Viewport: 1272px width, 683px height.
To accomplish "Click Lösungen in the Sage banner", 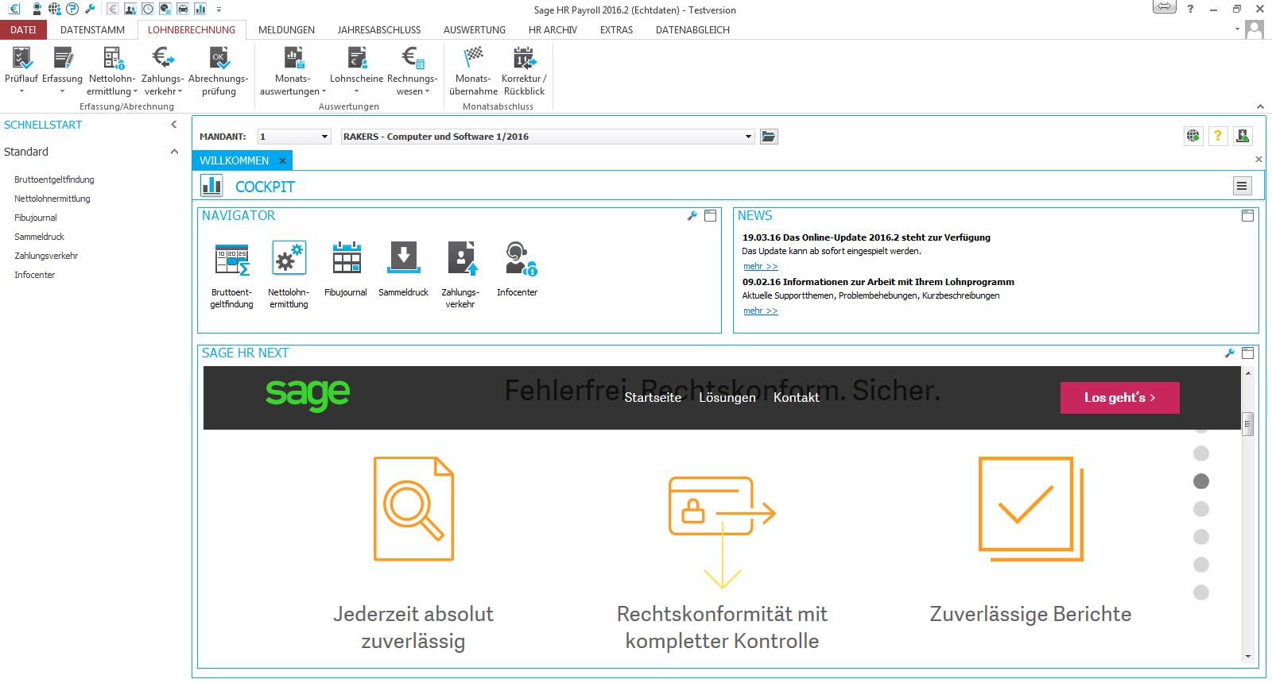I will [727, 398].
